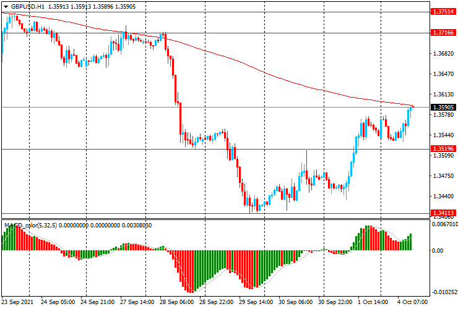Click the 1.35090 price scale value

443,156
